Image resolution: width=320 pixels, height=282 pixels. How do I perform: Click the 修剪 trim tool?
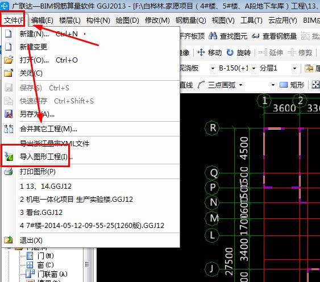pos(300,53)
